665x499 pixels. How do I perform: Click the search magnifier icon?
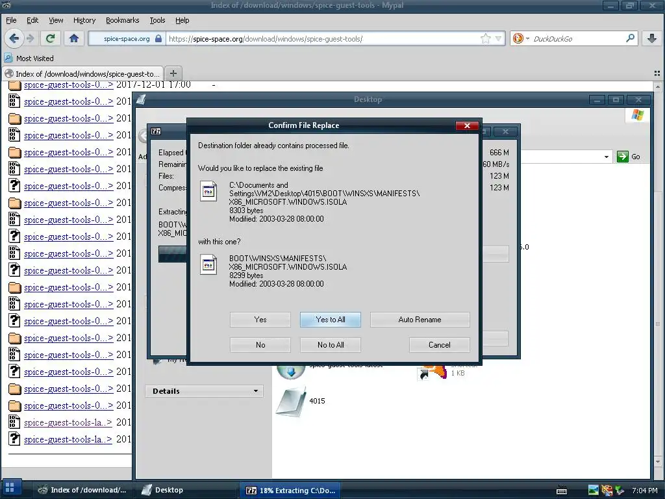point(630,38)
